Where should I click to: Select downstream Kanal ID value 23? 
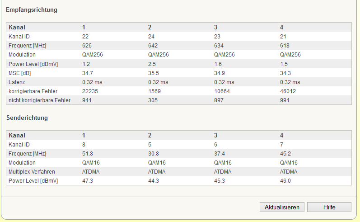217,37
